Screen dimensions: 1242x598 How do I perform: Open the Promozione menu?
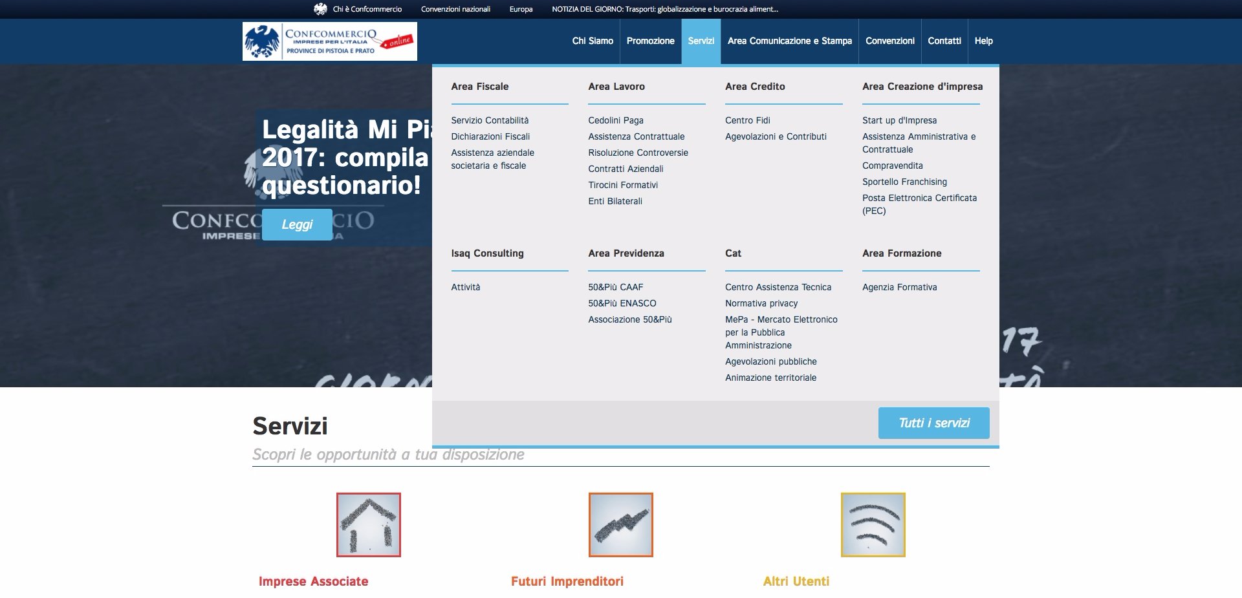click(651, 41)
